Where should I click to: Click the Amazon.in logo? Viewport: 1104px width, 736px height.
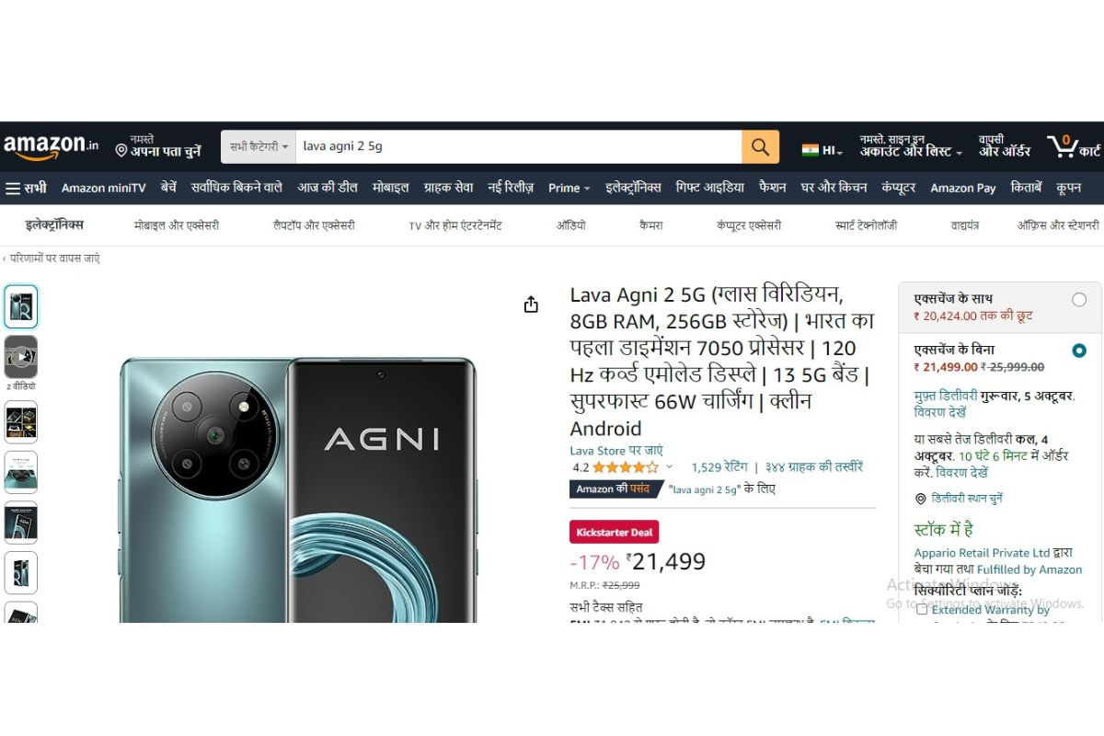tap(52, 146)
